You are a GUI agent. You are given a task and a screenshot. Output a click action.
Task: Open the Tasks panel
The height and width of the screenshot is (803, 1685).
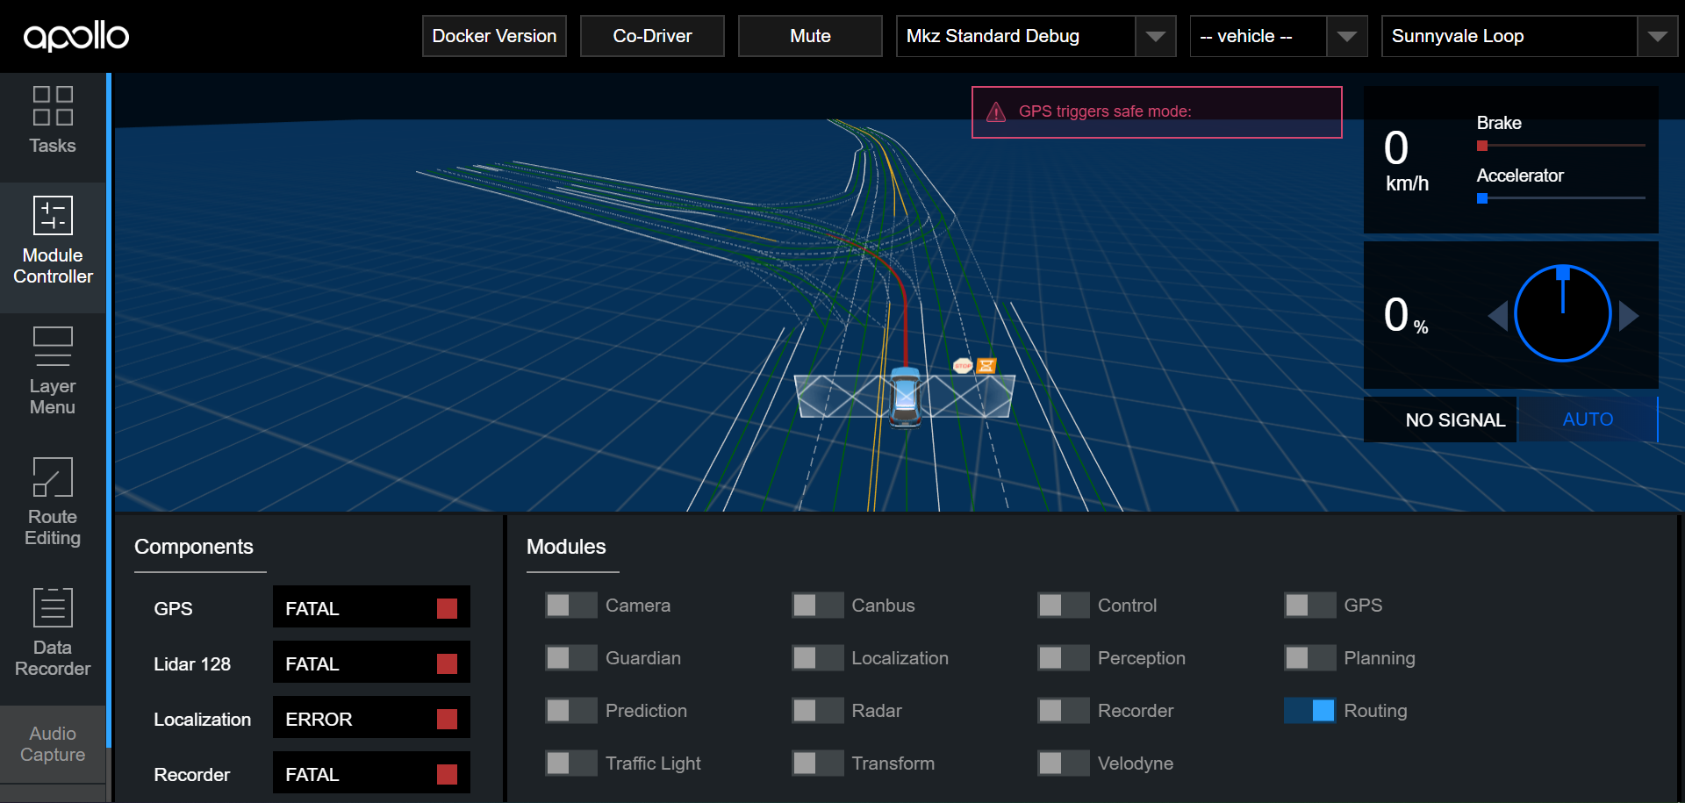coord(53,123)
